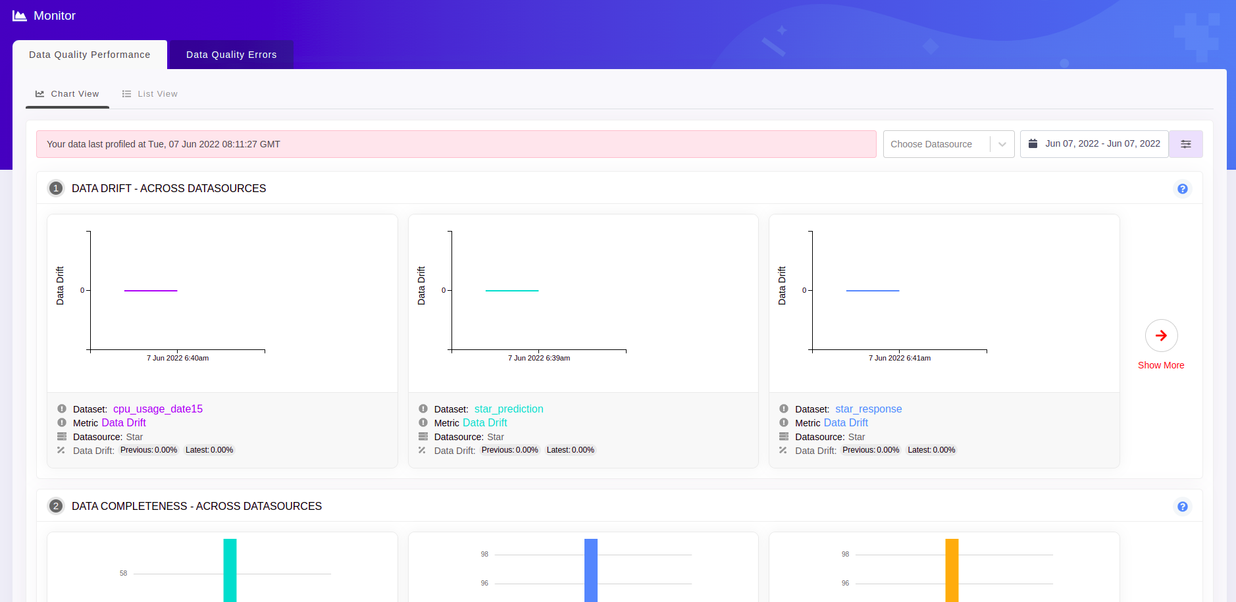Switch to Chart View

pyautogui.click(x=67, y=94)
